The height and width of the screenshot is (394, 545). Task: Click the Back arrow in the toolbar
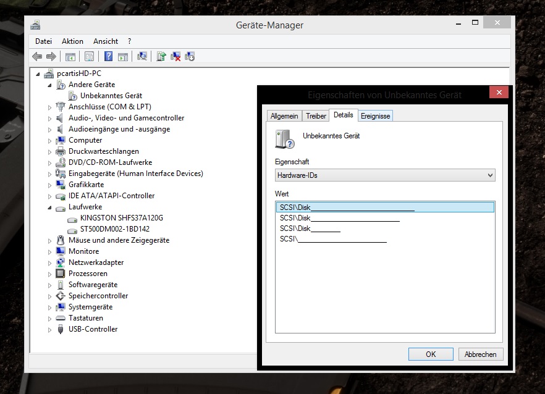pos(37,56)
